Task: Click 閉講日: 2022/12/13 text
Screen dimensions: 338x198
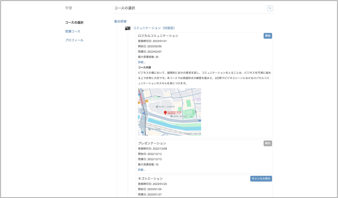Action: click(x=150, y=159)
